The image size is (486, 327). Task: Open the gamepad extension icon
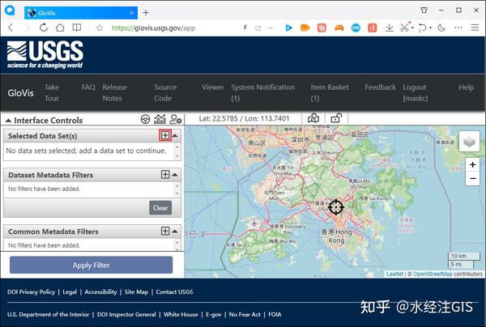(x=339, y=28)
